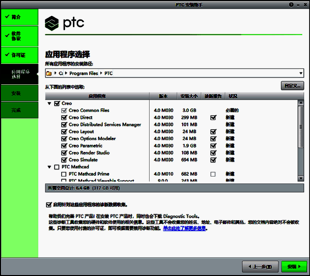
Task: Click the folder icon in install path
Action: pyautogui.click(x=49, y=73)
